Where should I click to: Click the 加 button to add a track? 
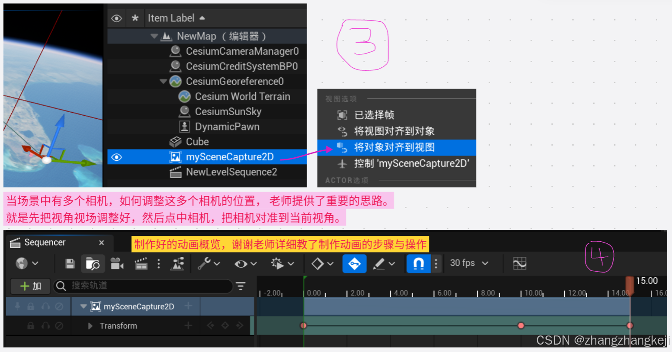coord(30,286)
